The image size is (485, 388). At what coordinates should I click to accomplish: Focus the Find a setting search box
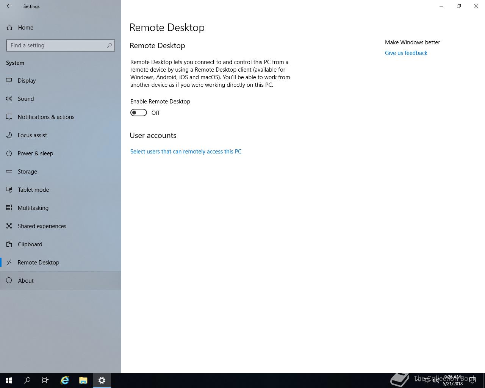[x=61, y=45]
